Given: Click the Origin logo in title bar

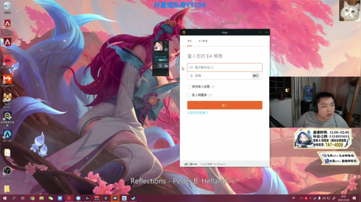Looking at the screenshot, I should click(x=184, y=32).
